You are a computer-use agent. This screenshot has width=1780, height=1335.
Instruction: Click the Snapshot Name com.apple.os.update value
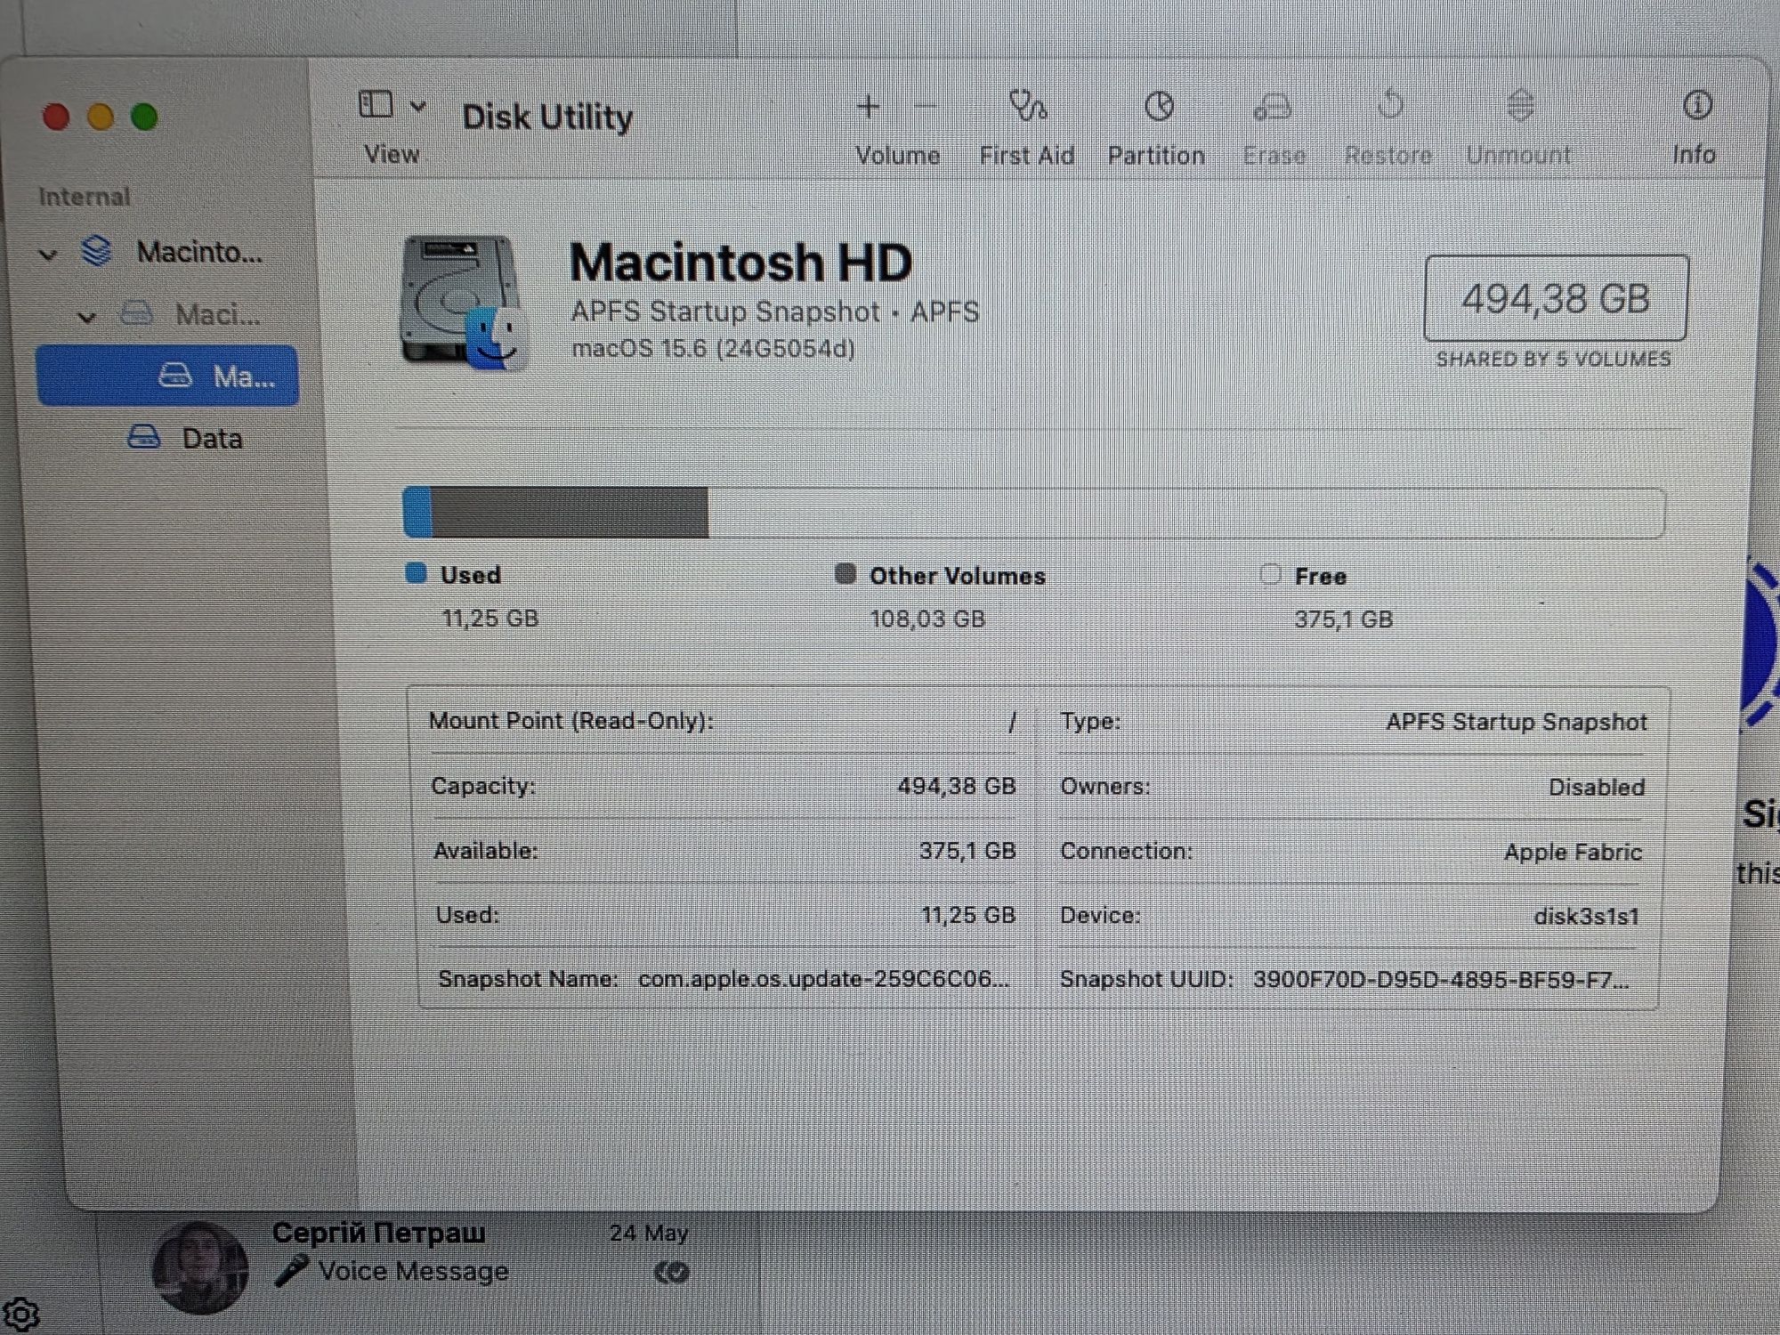tap(824, 979)
